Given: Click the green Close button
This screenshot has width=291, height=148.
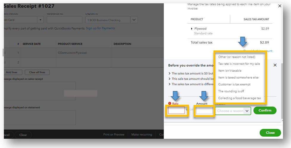Looking at the screenshot, I should [270, 133].
